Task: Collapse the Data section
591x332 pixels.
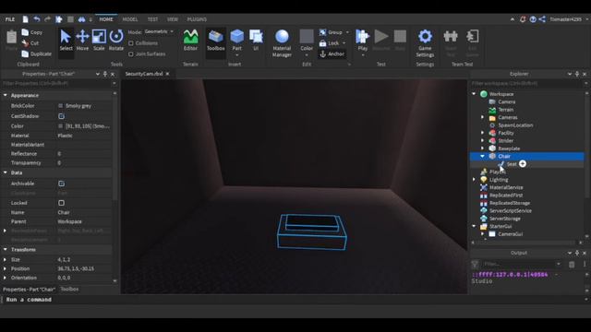Action: coord(6,172)
